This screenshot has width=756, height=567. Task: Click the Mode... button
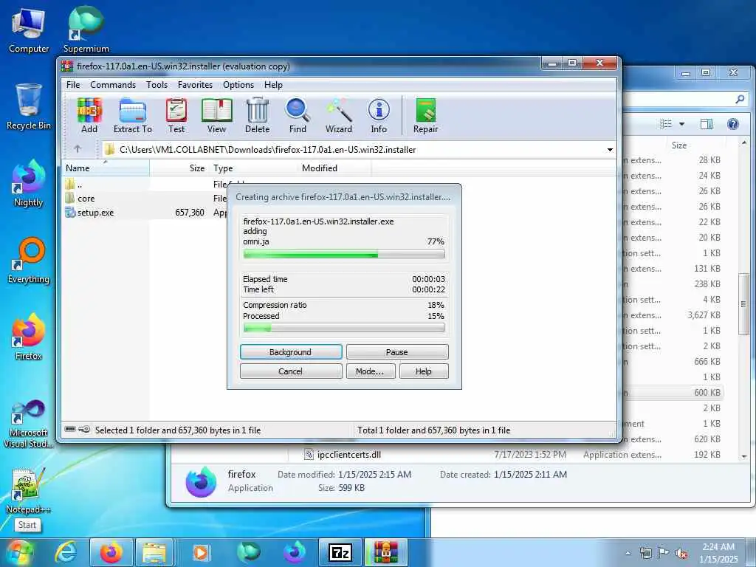point(370,371)
